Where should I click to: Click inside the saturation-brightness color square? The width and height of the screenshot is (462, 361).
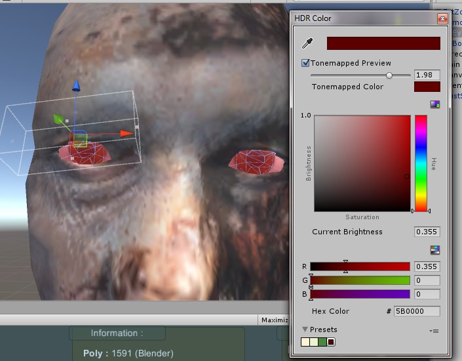point(362,163)
